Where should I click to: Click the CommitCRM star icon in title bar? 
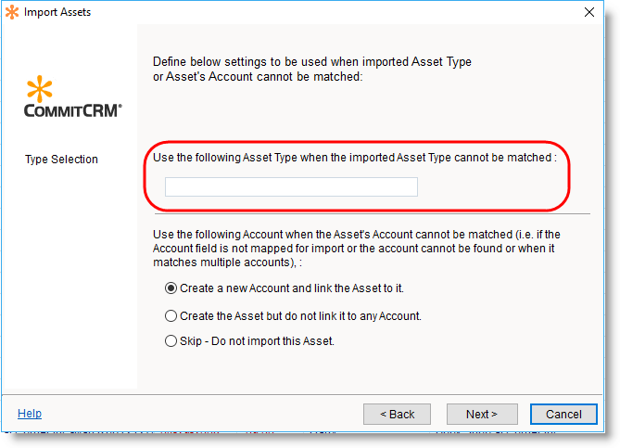[12, 12]
